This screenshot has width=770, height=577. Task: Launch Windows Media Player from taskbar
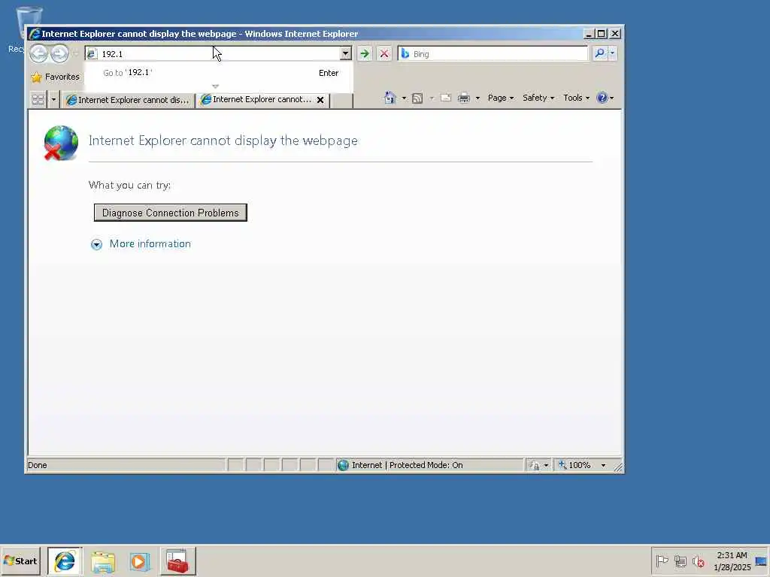139,561
